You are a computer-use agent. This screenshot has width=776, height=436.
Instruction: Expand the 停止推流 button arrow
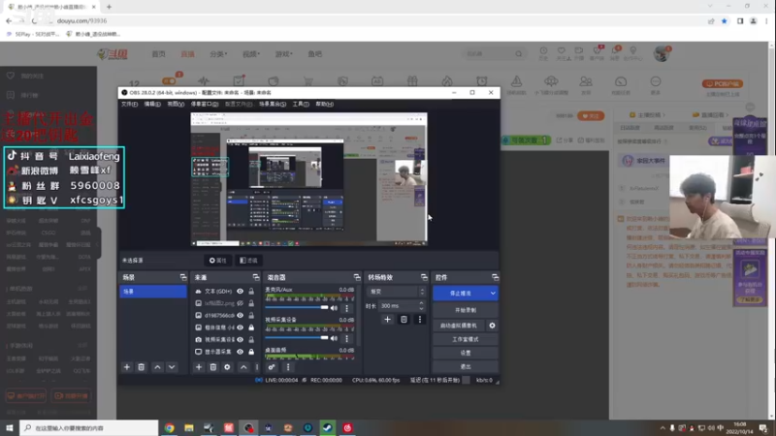point(493,294)
